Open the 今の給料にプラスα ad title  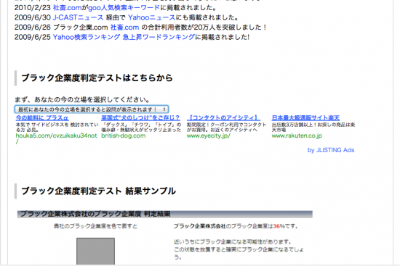tap(42, 117)
